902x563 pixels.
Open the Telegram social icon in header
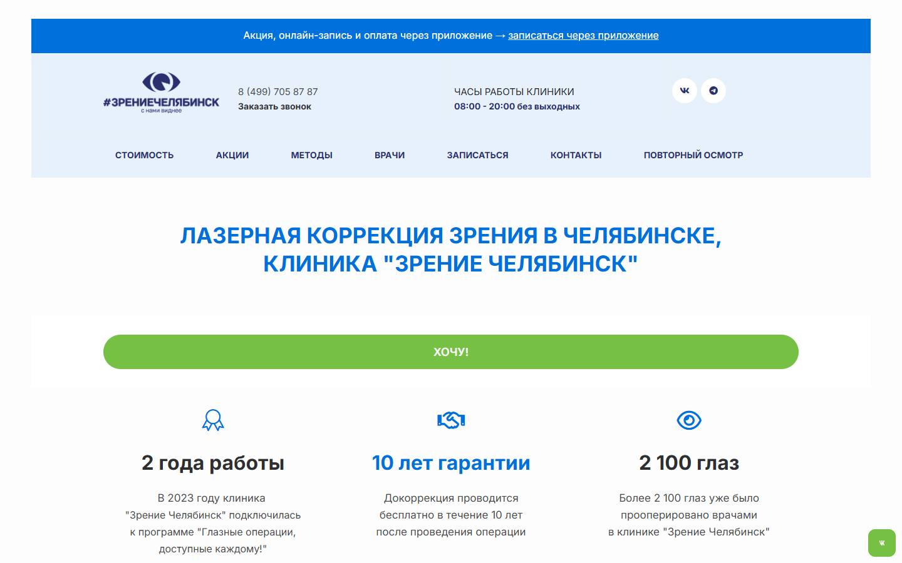713,91
